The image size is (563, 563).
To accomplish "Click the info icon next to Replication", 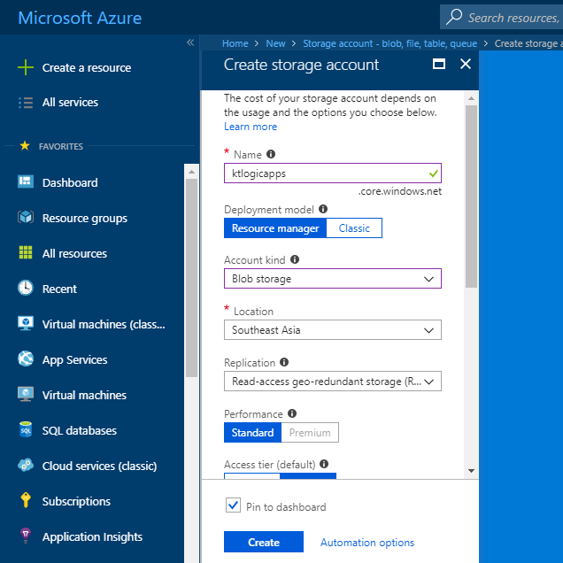I will pyautogui.click(x=284, y=362).
